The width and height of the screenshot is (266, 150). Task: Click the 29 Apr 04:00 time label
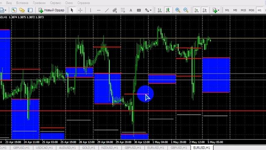tap(105, 142)
